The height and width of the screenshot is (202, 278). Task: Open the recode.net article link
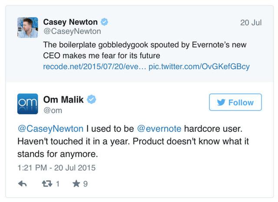click(x=94, y=67)
